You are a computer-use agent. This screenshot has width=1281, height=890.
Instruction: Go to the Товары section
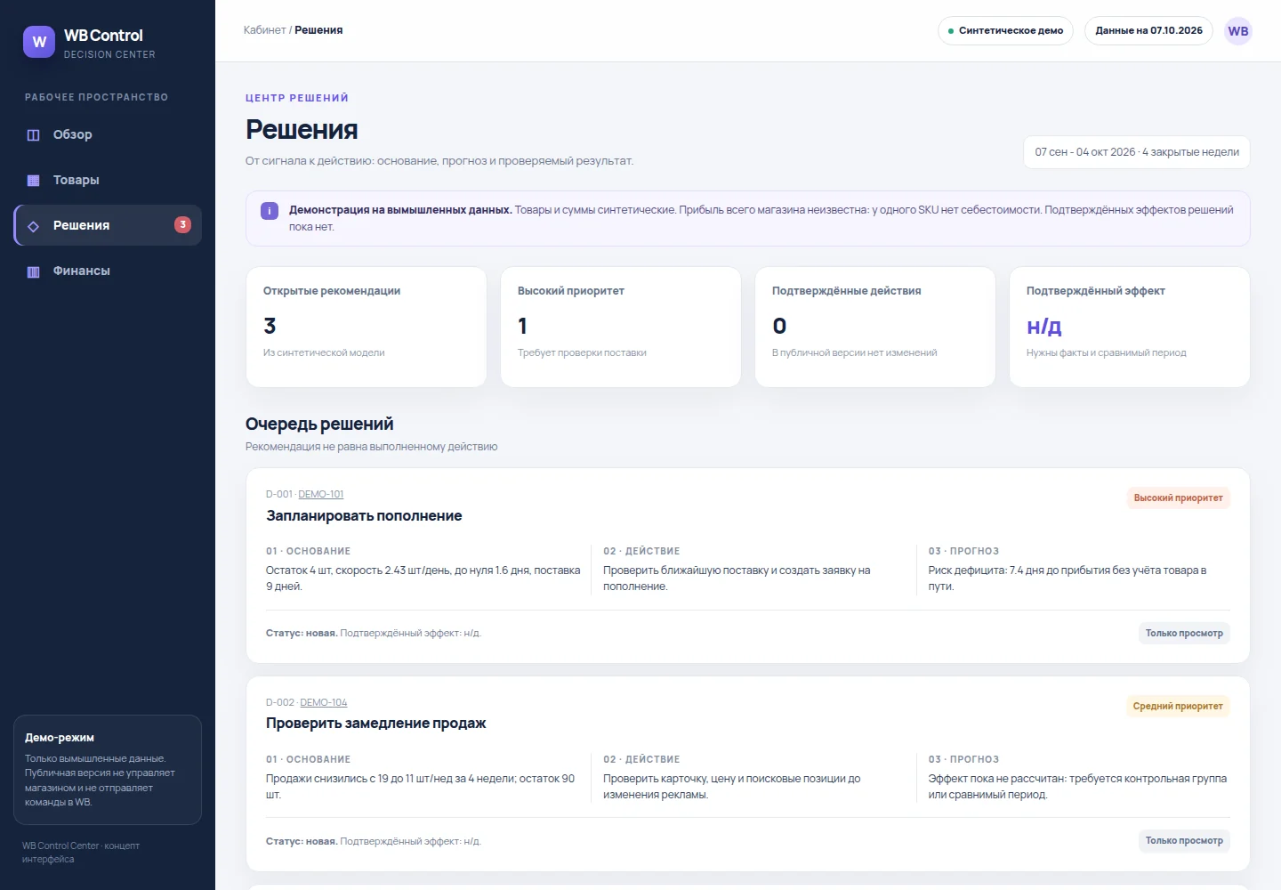click(x=108, y=181)
